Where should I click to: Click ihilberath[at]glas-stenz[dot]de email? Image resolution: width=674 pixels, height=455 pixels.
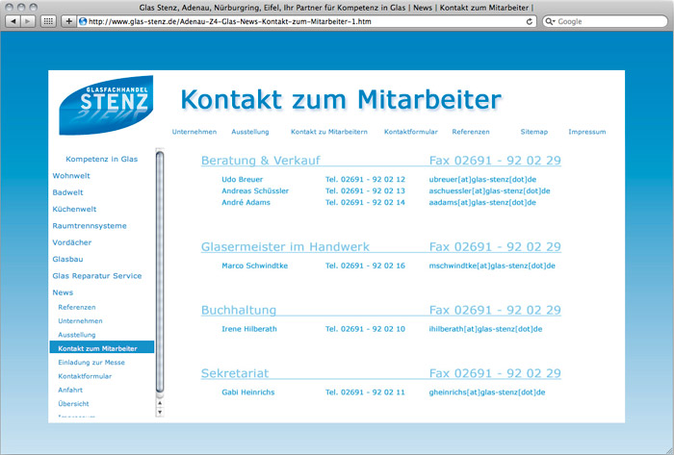pos(485,329)
